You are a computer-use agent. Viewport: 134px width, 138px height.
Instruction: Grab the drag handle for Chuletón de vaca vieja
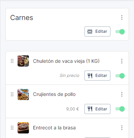[x=12, y=61]
